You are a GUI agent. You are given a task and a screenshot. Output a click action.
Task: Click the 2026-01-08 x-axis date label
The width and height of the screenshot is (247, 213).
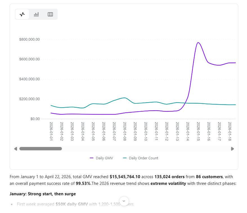tap(125, 131)
